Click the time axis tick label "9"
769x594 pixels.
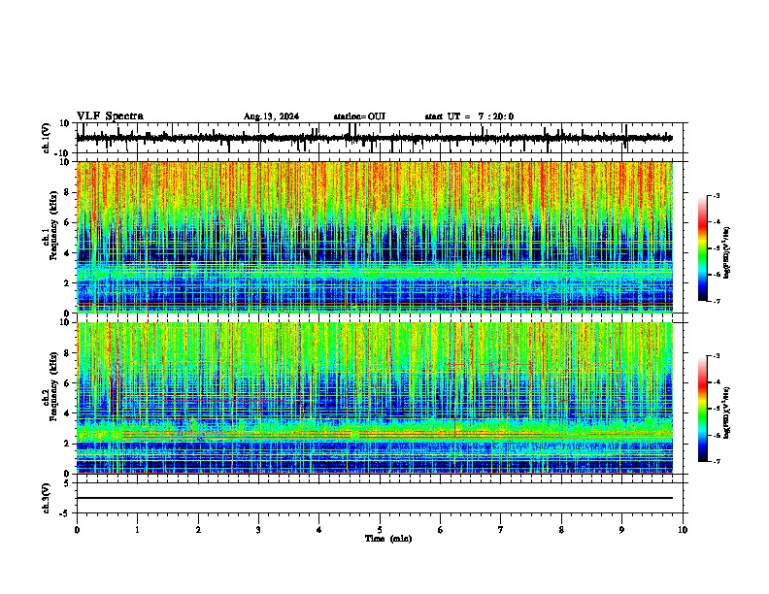pos(621,530)
